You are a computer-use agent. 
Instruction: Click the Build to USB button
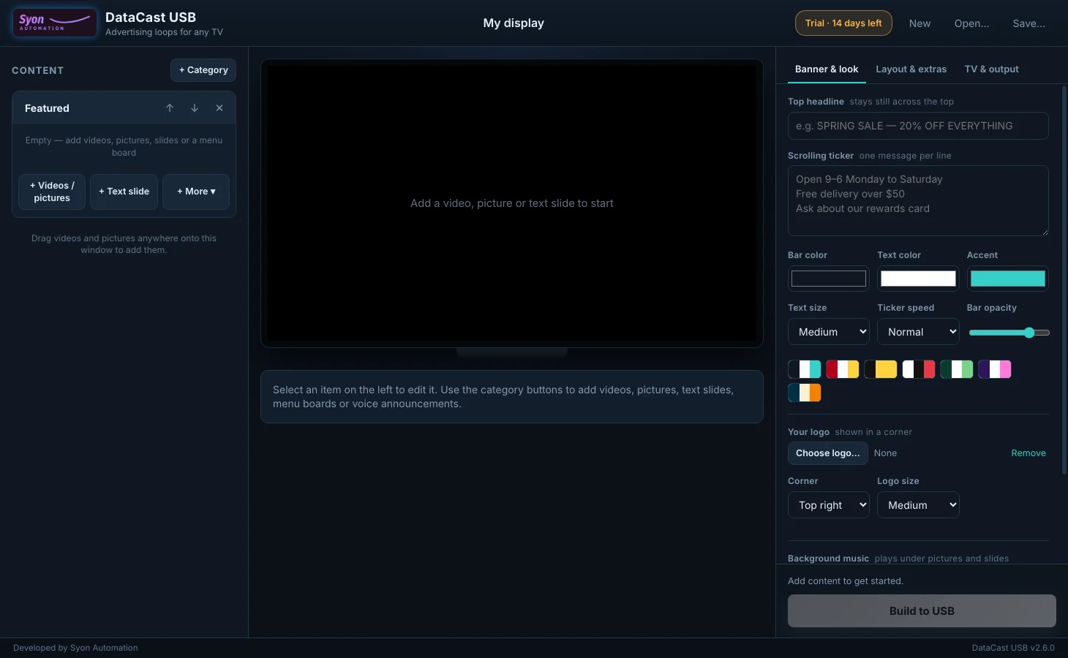click(922, 611)
